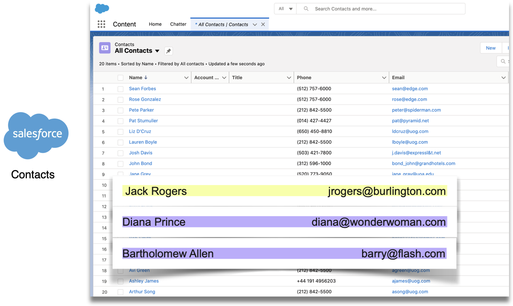Click the New contact button
The height and width of the screenshot is (306, 513).
pos(491,48)
